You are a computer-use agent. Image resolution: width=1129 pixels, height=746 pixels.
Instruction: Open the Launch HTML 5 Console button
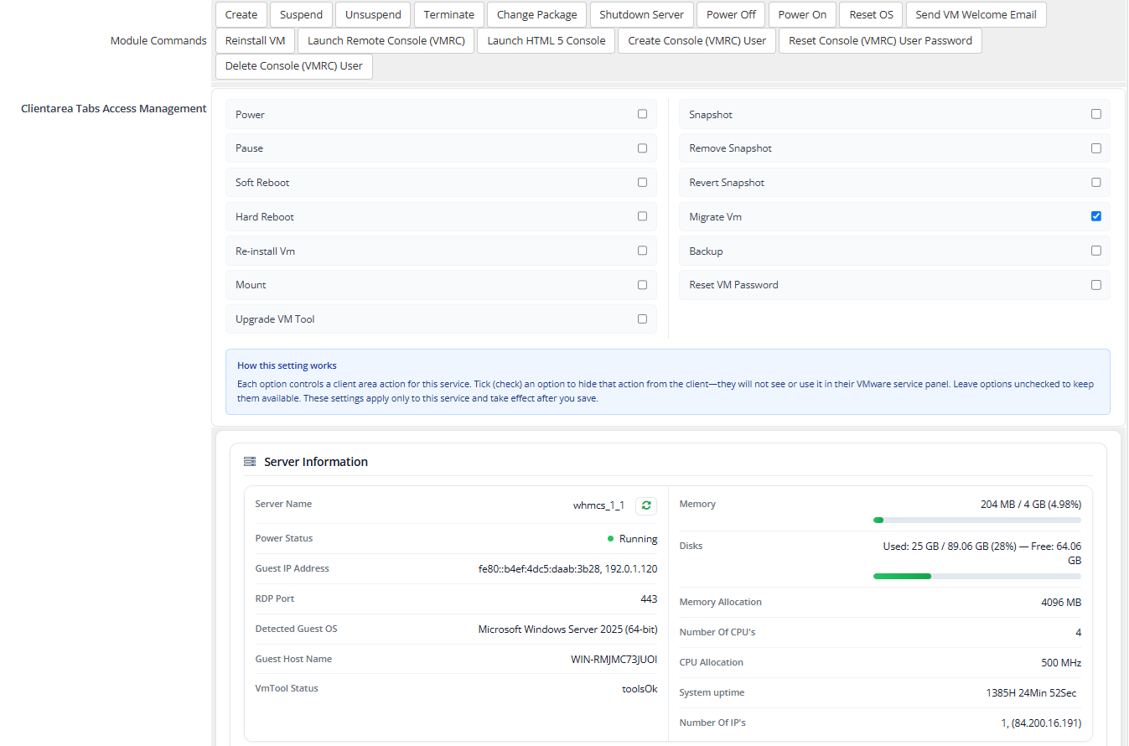(546, 40)
